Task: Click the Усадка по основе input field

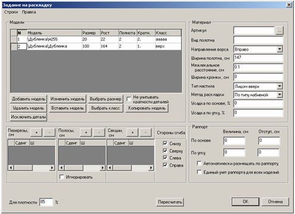Action: coord(258,103)
